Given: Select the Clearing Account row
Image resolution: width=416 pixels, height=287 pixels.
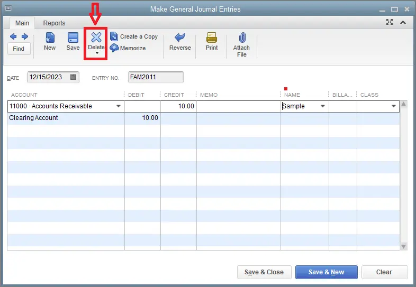Looking at the screenshot, I should (x=203, y=118).
